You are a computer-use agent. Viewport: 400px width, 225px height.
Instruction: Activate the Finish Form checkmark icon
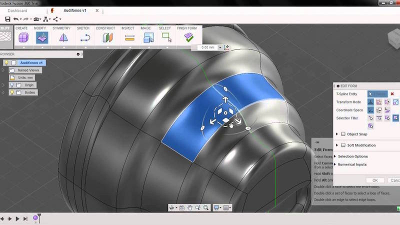188,38
